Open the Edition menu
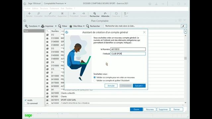The width and height of the screenshot is (212, 119). (35, 8)
